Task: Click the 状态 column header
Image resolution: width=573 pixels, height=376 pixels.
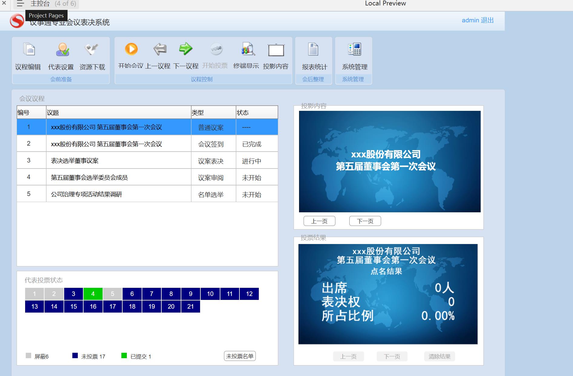Action: tap(257, 112)
